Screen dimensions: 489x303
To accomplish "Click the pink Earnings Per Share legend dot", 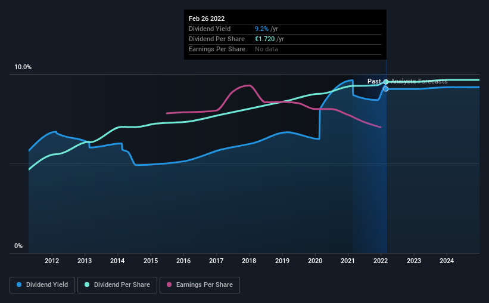I will pos(169,285).
